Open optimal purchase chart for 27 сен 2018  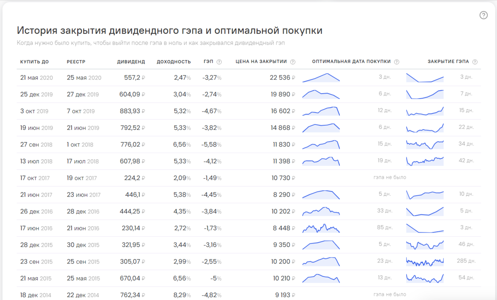321,144
